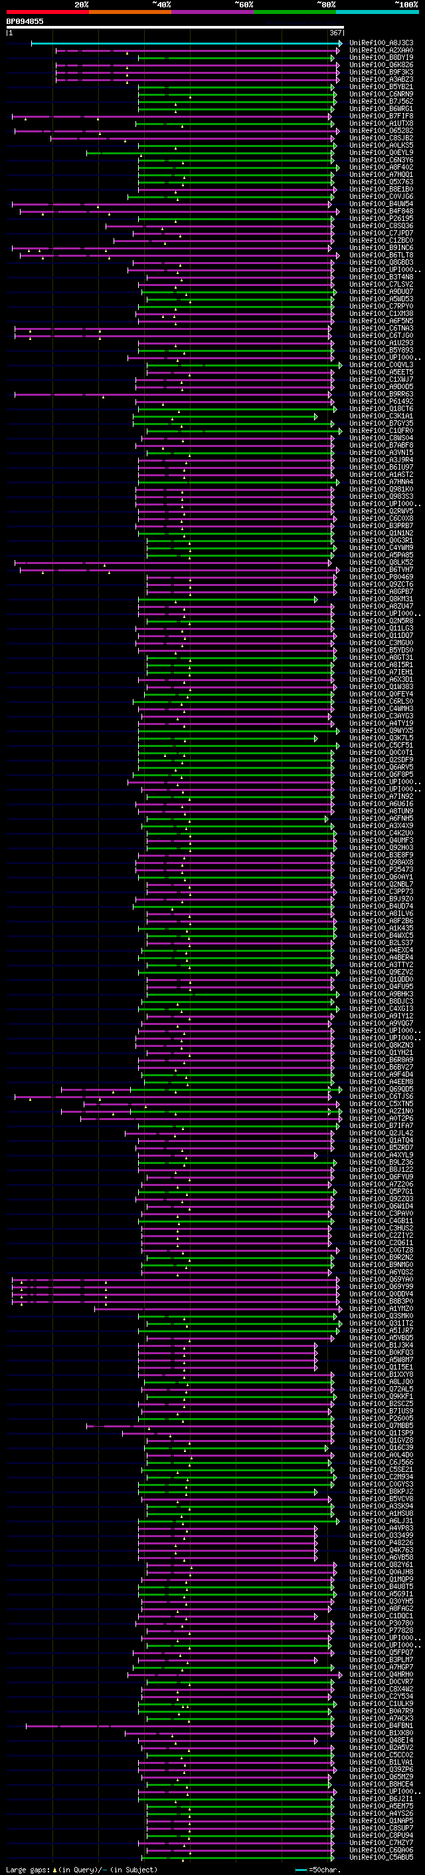Choose label UniRef100_P77828

(381, 1630)
